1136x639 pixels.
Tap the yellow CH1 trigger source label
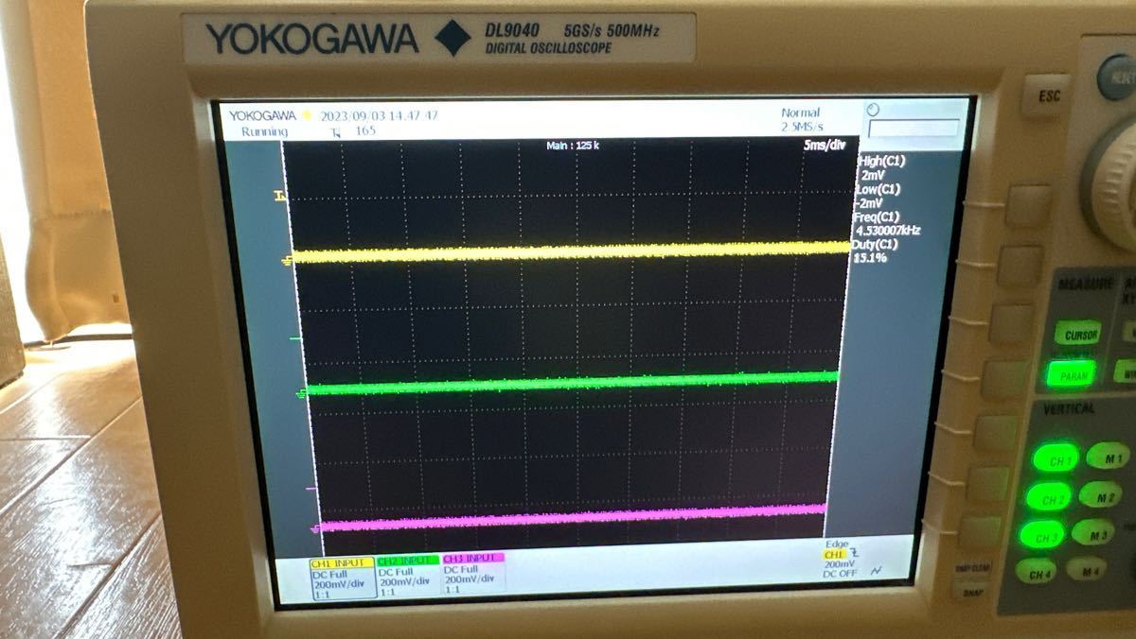point(835,554)
